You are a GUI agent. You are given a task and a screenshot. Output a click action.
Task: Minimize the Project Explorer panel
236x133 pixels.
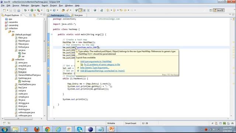(x=41, y=15)
